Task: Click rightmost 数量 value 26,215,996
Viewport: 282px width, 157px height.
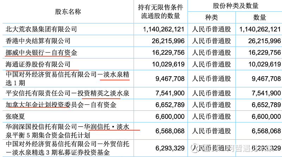Action: (x=265, y=41)
